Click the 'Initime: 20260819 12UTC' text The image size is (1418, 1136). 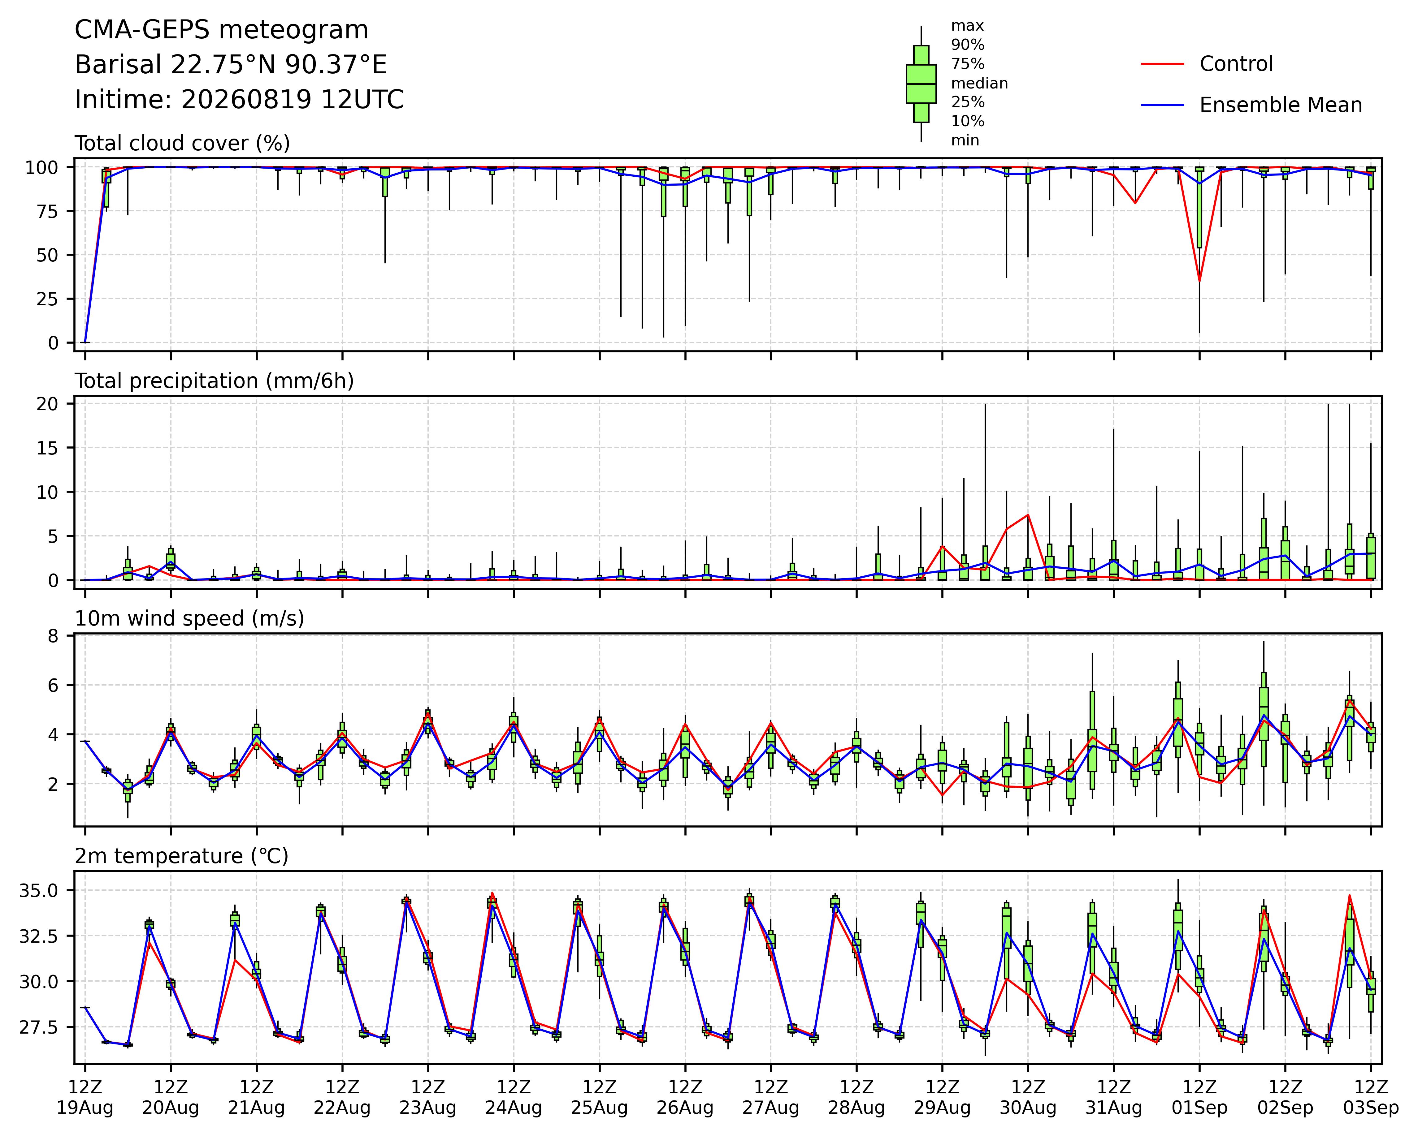[x=239, y=100]
